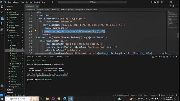
Task: Open the Help menu
Action: [43, 2]
